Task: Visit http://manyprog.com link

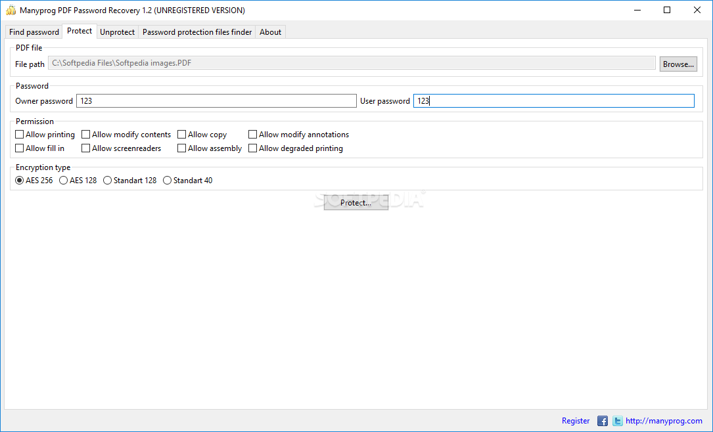Action: coord(664,421)
